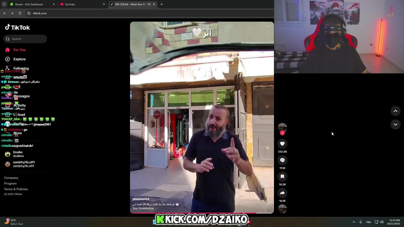Mute the TikTok tab audio icon

(149, 4)
